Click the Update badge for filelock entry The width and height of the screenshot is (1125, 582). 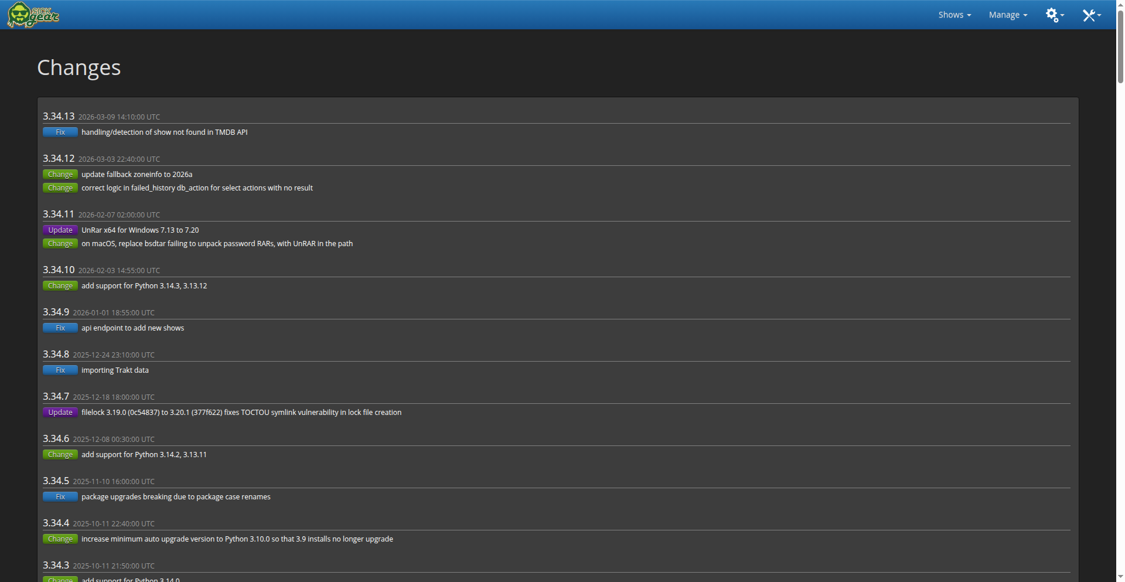pos(60,413)
